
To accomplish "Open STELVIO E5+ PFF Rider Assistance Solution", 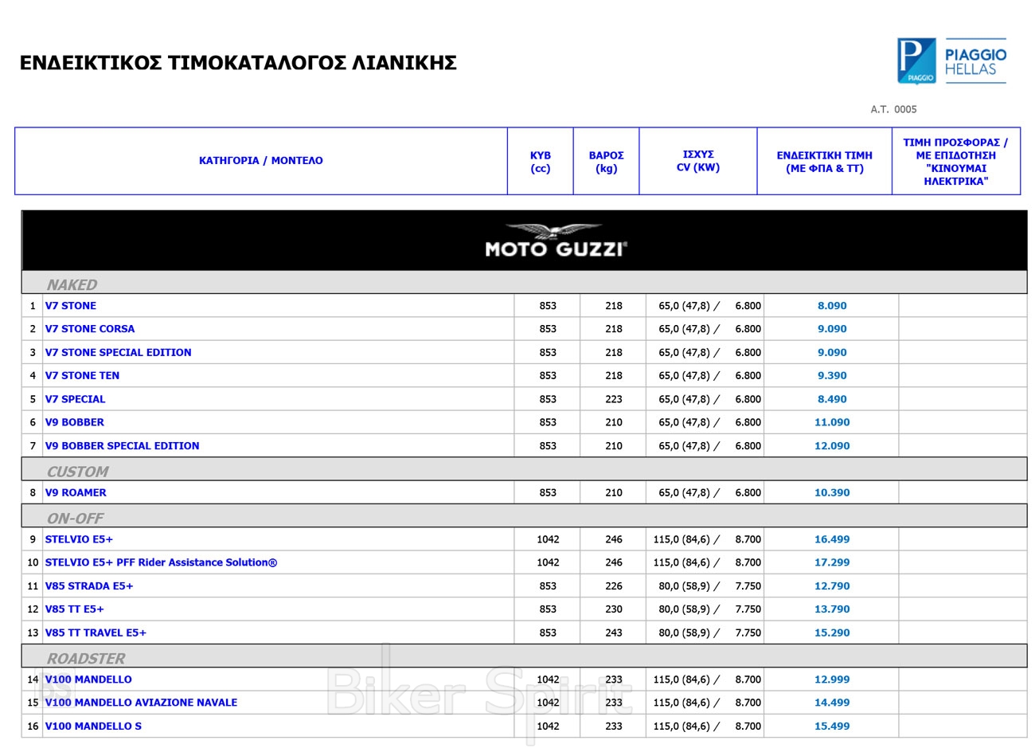I will pyautogui.click(x=161, y=562).
